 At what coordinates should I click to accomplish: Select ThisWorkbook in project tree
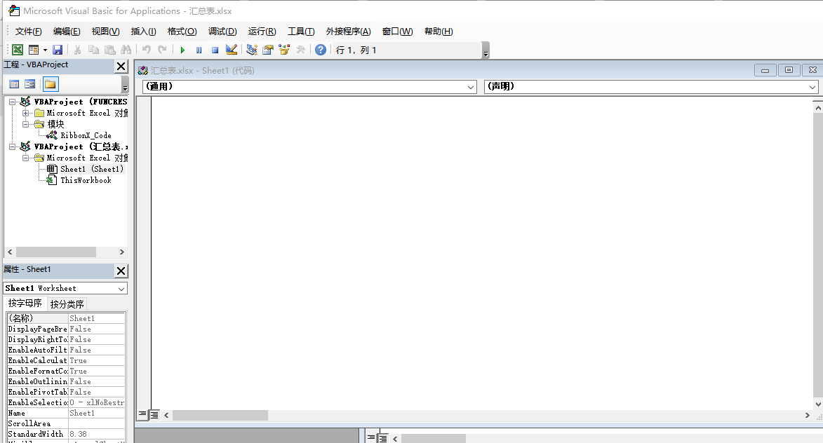point(86,180)
